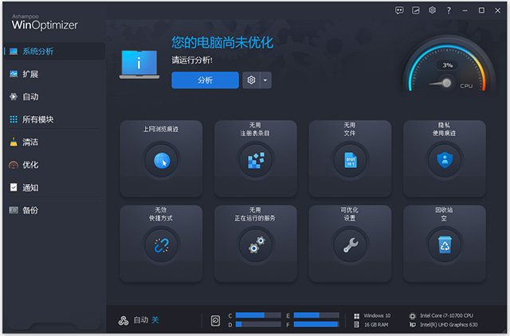Open analysis settings gear next to 分析
510x336 pixels.
(251, 80)
